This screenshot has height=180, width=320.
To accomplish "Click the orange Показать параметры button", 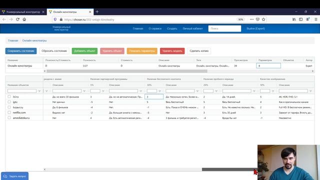I will (x=142, y=51).
